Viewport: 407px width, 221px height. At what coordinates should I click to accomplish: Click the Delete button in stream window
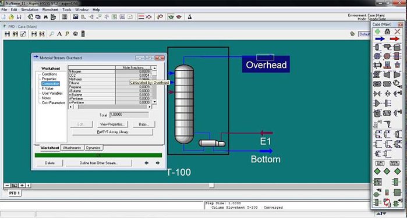coord(49,163)
